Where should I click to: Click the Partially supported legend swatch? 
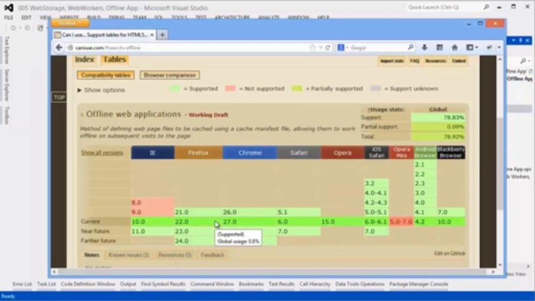(x=297, y=89)
